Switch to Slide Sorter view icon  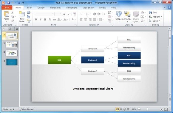[x=121, y=109]
